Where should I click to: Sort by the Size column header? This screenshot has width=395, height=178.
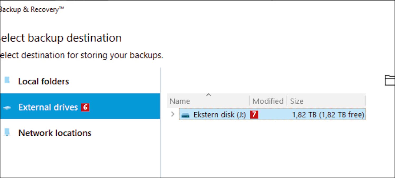297,101
